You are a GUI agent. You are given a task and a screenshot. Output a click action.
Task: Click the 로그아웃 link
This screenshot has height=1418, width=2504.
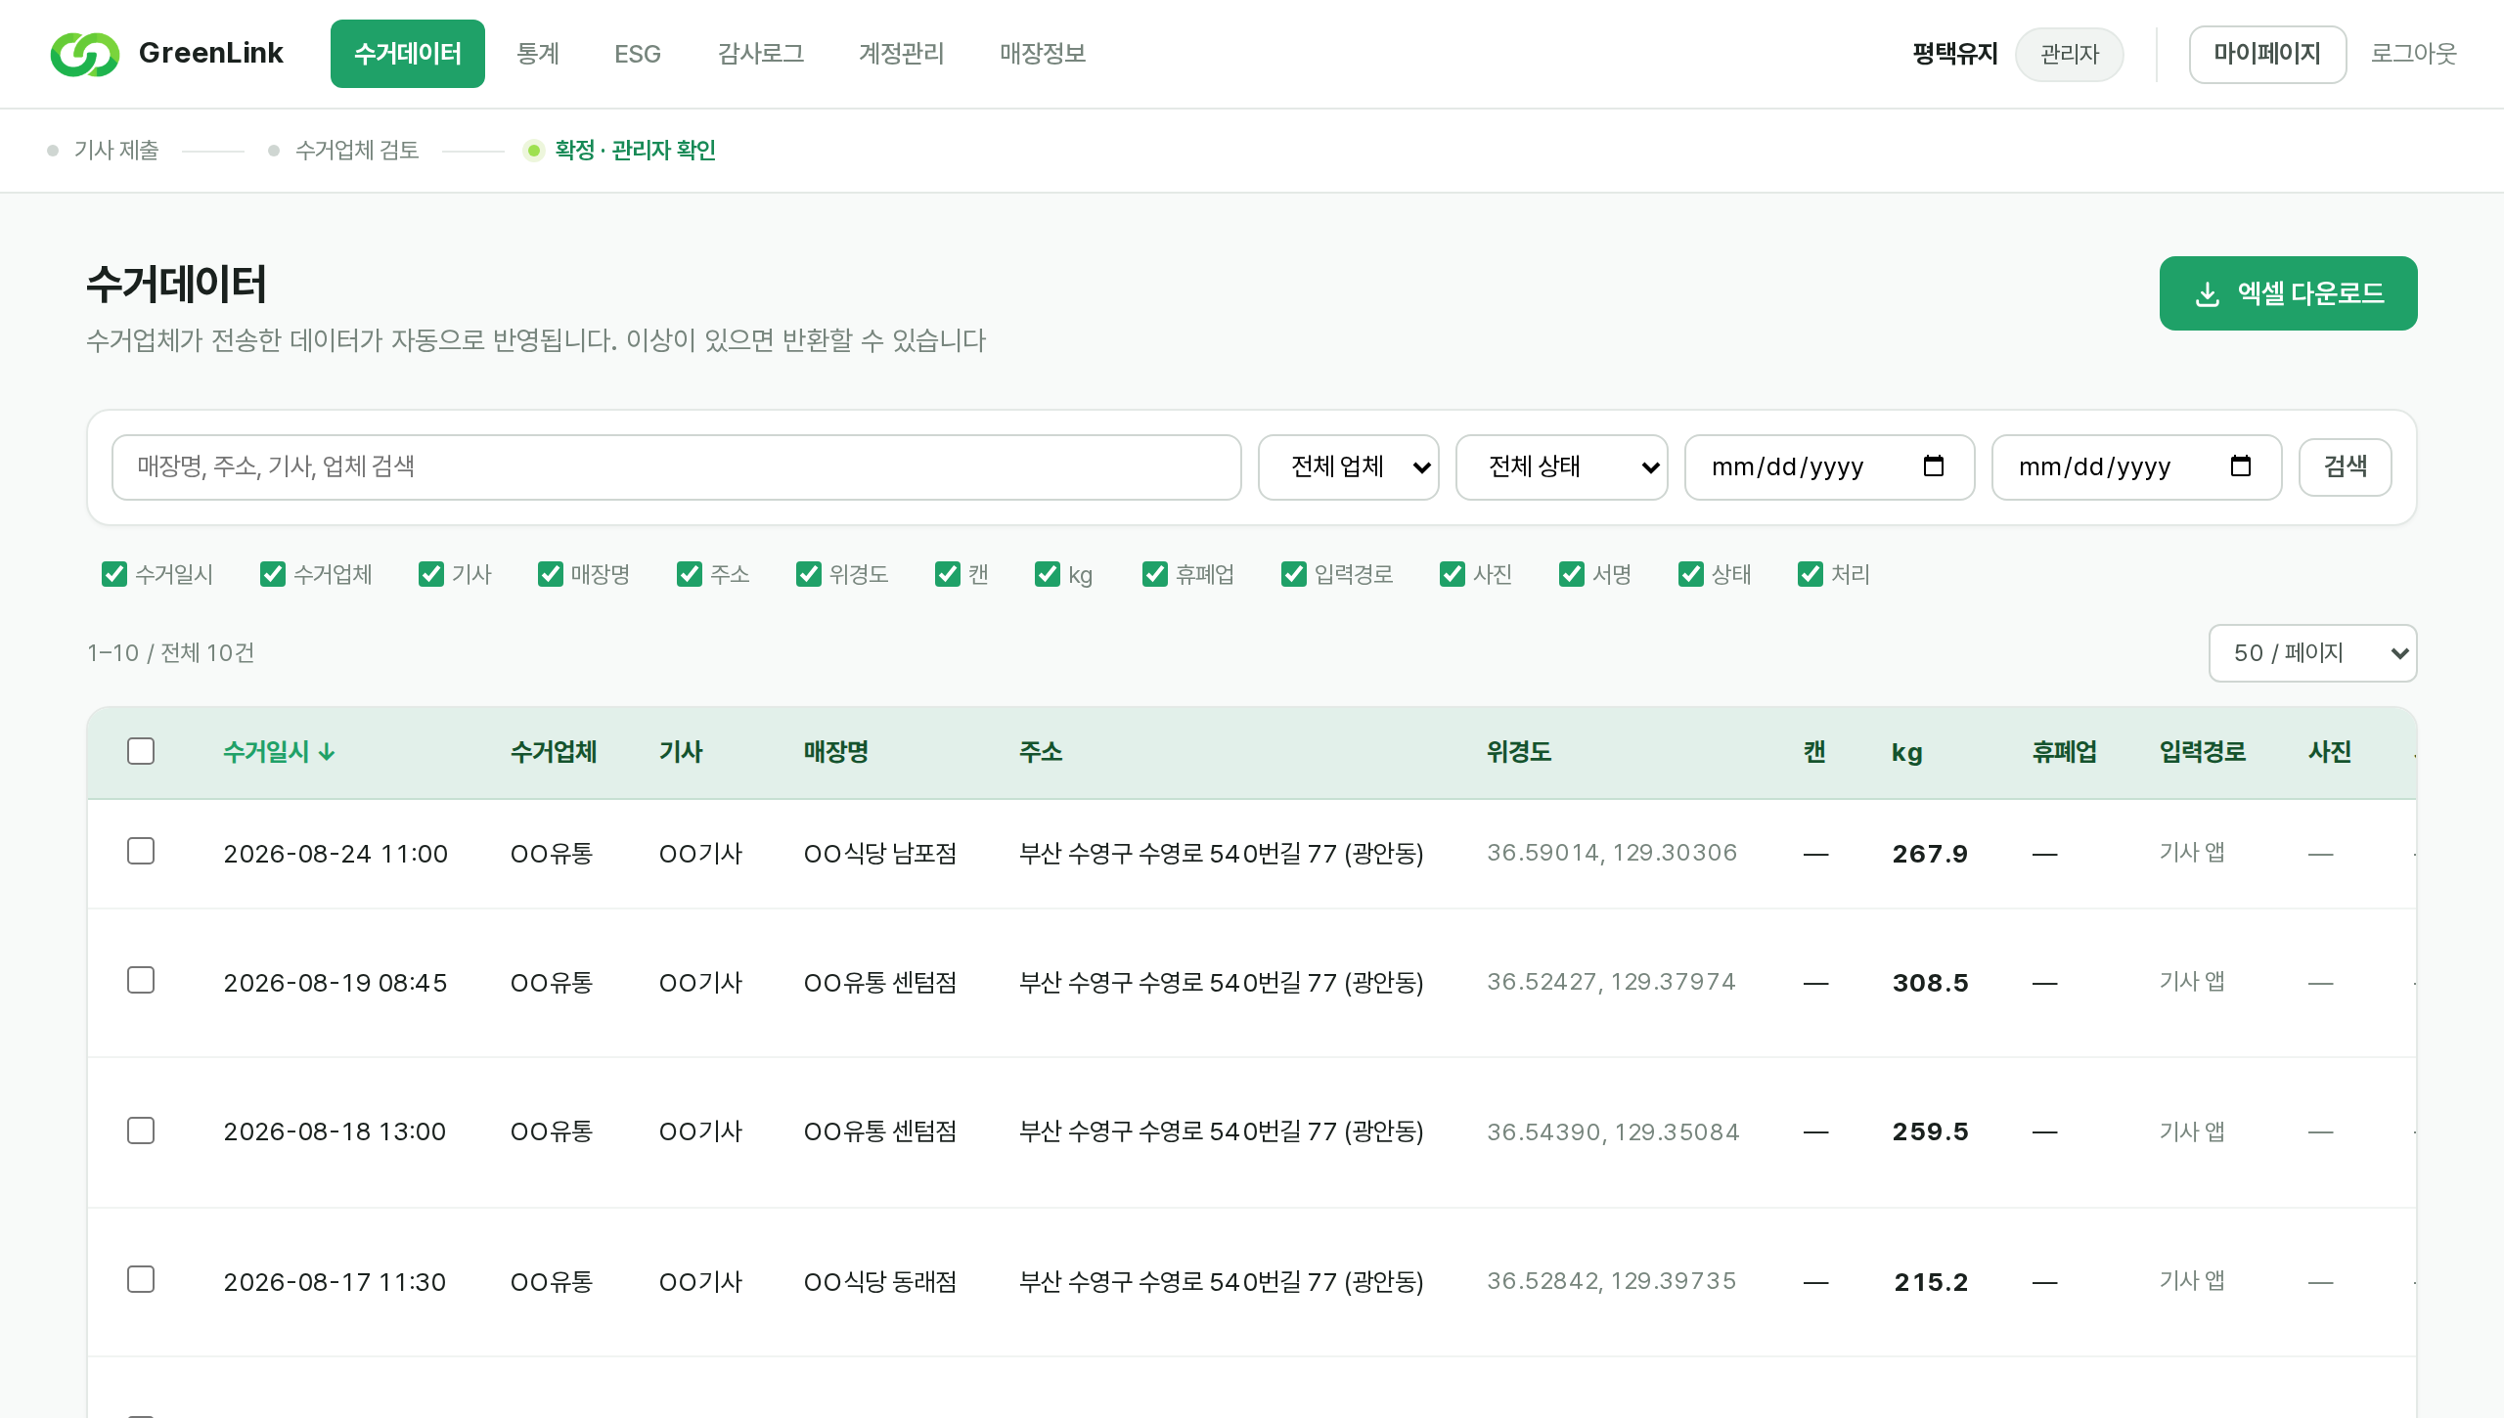(2414, 54)
